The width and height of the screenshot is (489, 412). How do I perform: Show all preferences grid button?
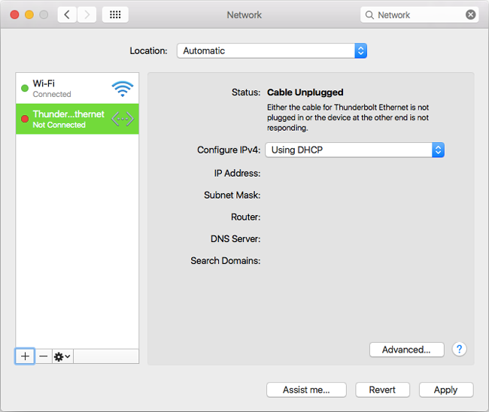coord(114,14)
